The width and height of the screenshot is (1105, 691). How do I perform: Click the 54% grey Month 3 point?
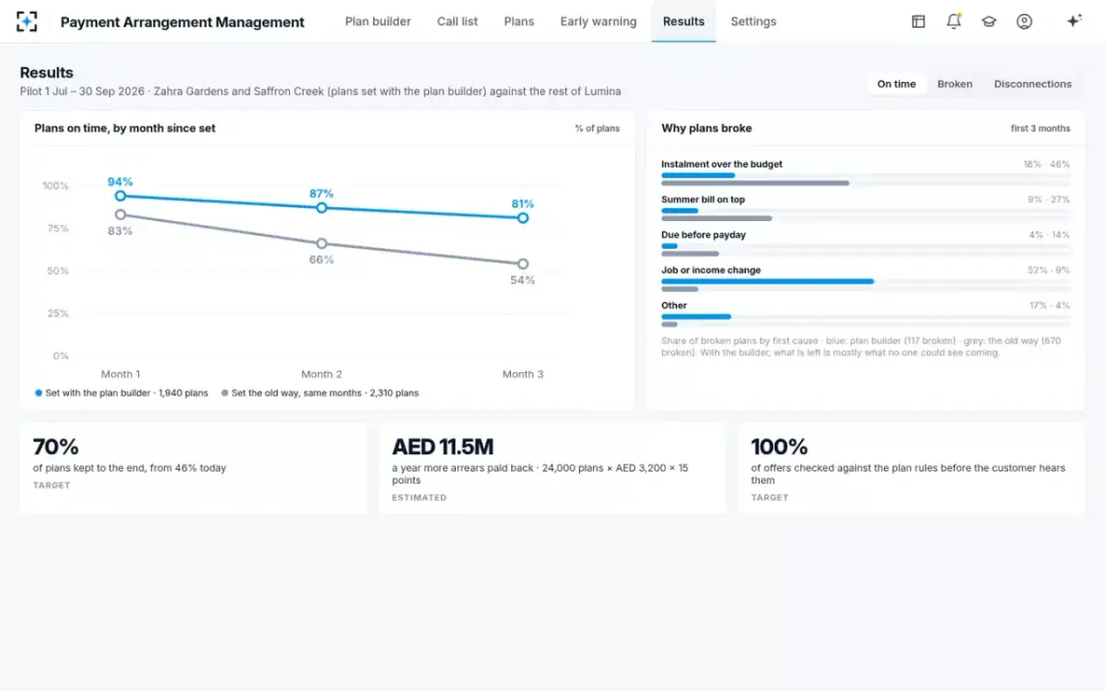pos(523,264)
